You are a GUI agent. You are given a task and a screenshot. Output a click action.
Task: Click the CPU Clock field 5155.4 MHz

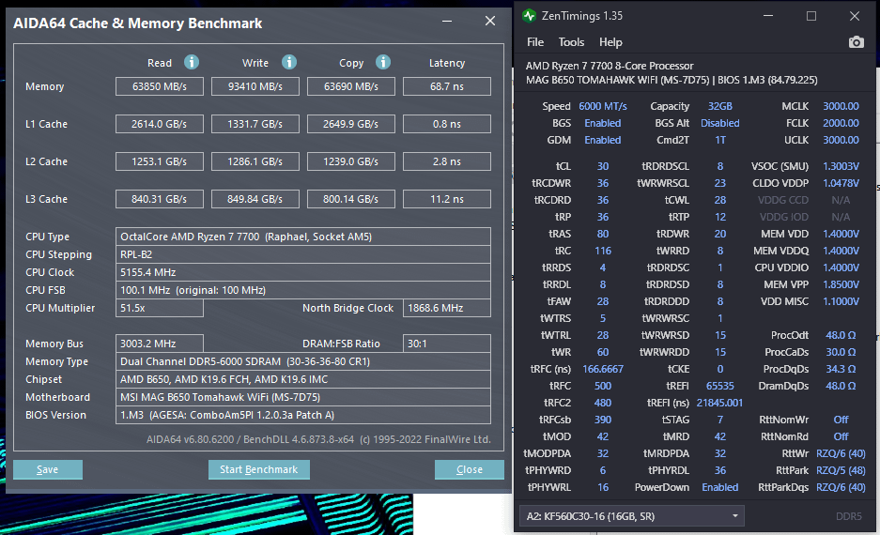[303, 272]
